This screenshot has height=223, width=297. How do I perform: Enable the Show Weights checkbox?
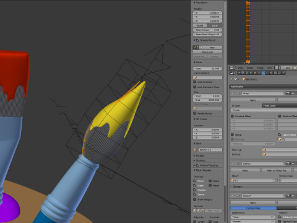(x=194, y=199)
